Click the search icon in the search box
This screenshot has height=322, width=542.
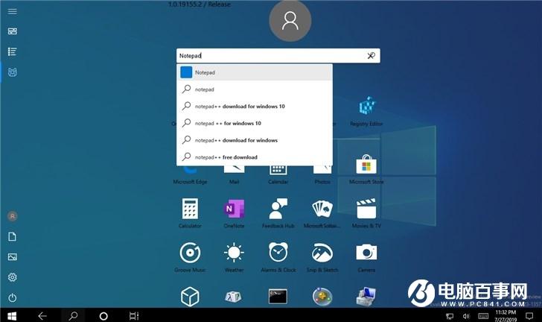pyautogui.click(x=371, y=56)
